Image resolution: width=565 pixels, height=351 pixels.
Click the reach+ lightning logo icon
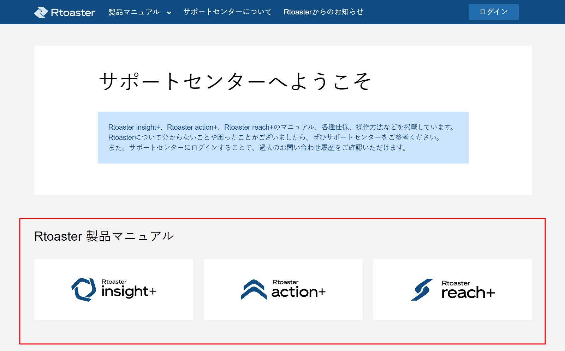coord(422,290)
